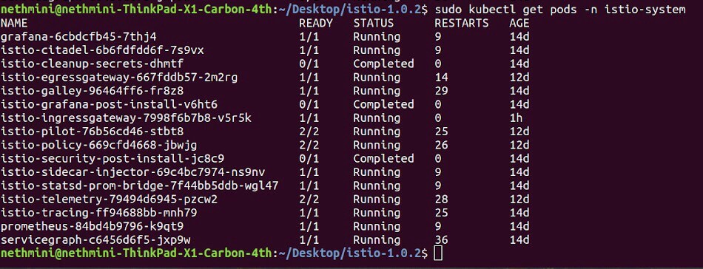Click the RESTARTS column header

coord(461,23)
